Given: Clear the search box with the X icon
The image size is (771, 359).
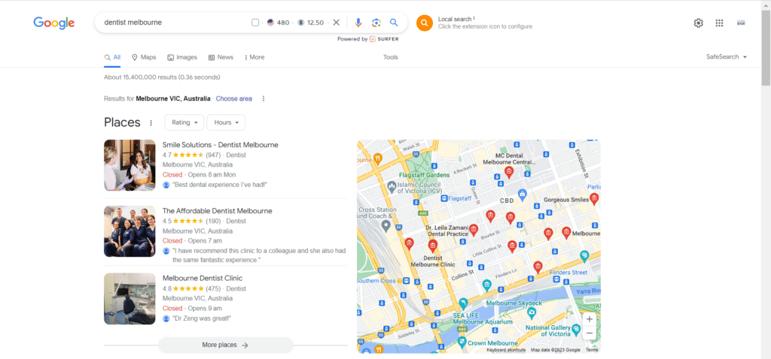Looking at the screenshot, I should pyautogui.click(x=337, y=23).
